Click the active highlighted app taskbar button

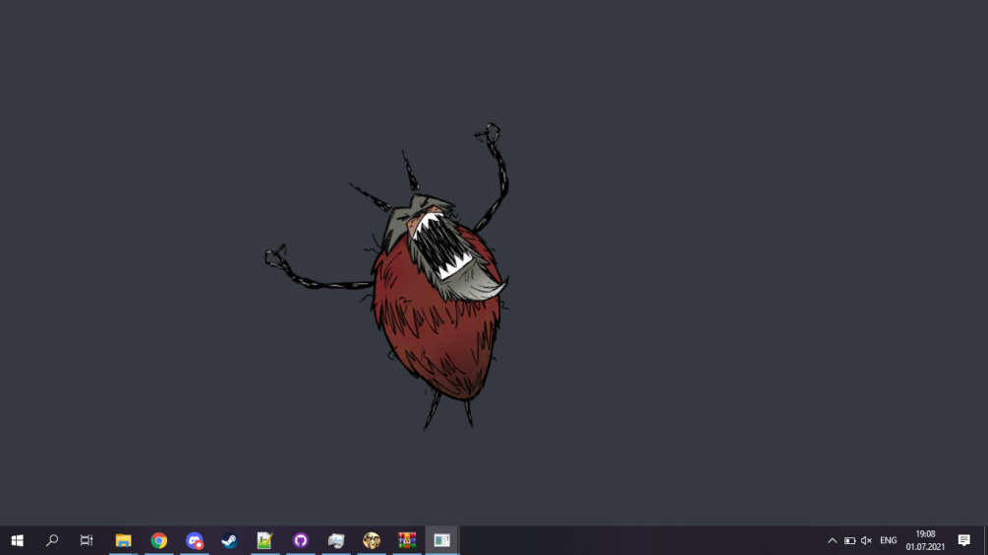coord(442,540)
